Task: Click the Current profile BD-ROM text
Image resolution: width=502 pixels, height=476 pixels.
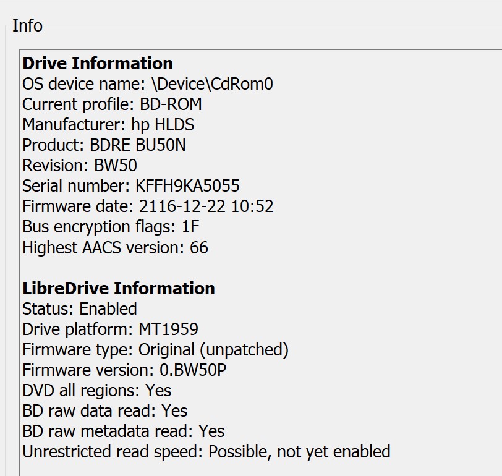Action: (x=112, y=104)
